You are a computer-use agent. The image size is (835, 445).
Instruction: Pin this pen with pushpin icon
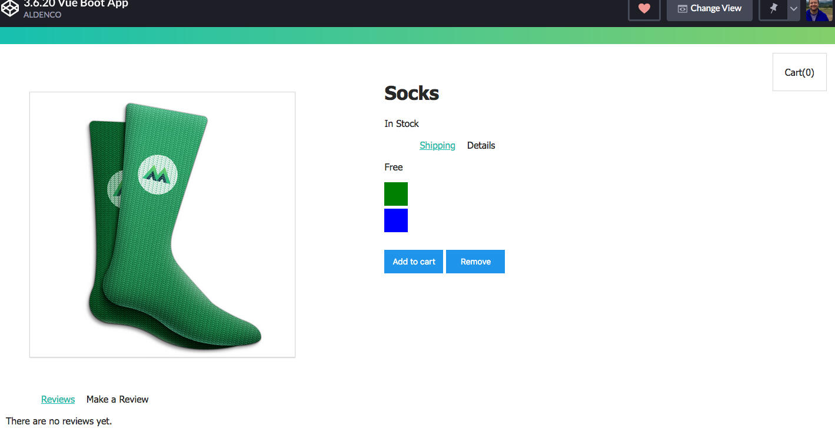coord(773,9)
